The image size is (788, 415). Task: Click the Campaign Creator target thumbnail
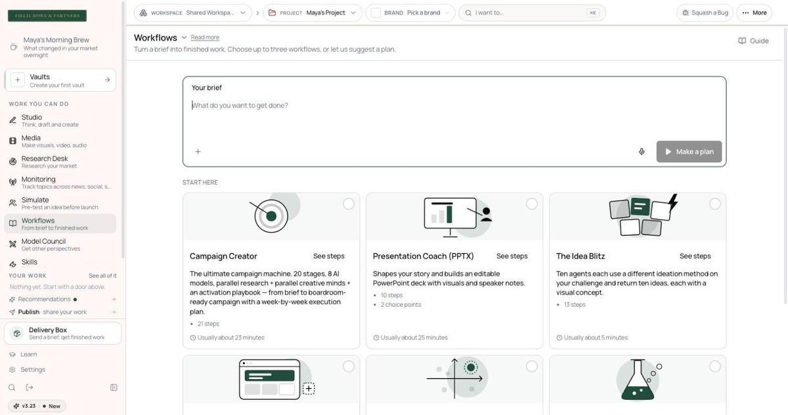[271, 216]
